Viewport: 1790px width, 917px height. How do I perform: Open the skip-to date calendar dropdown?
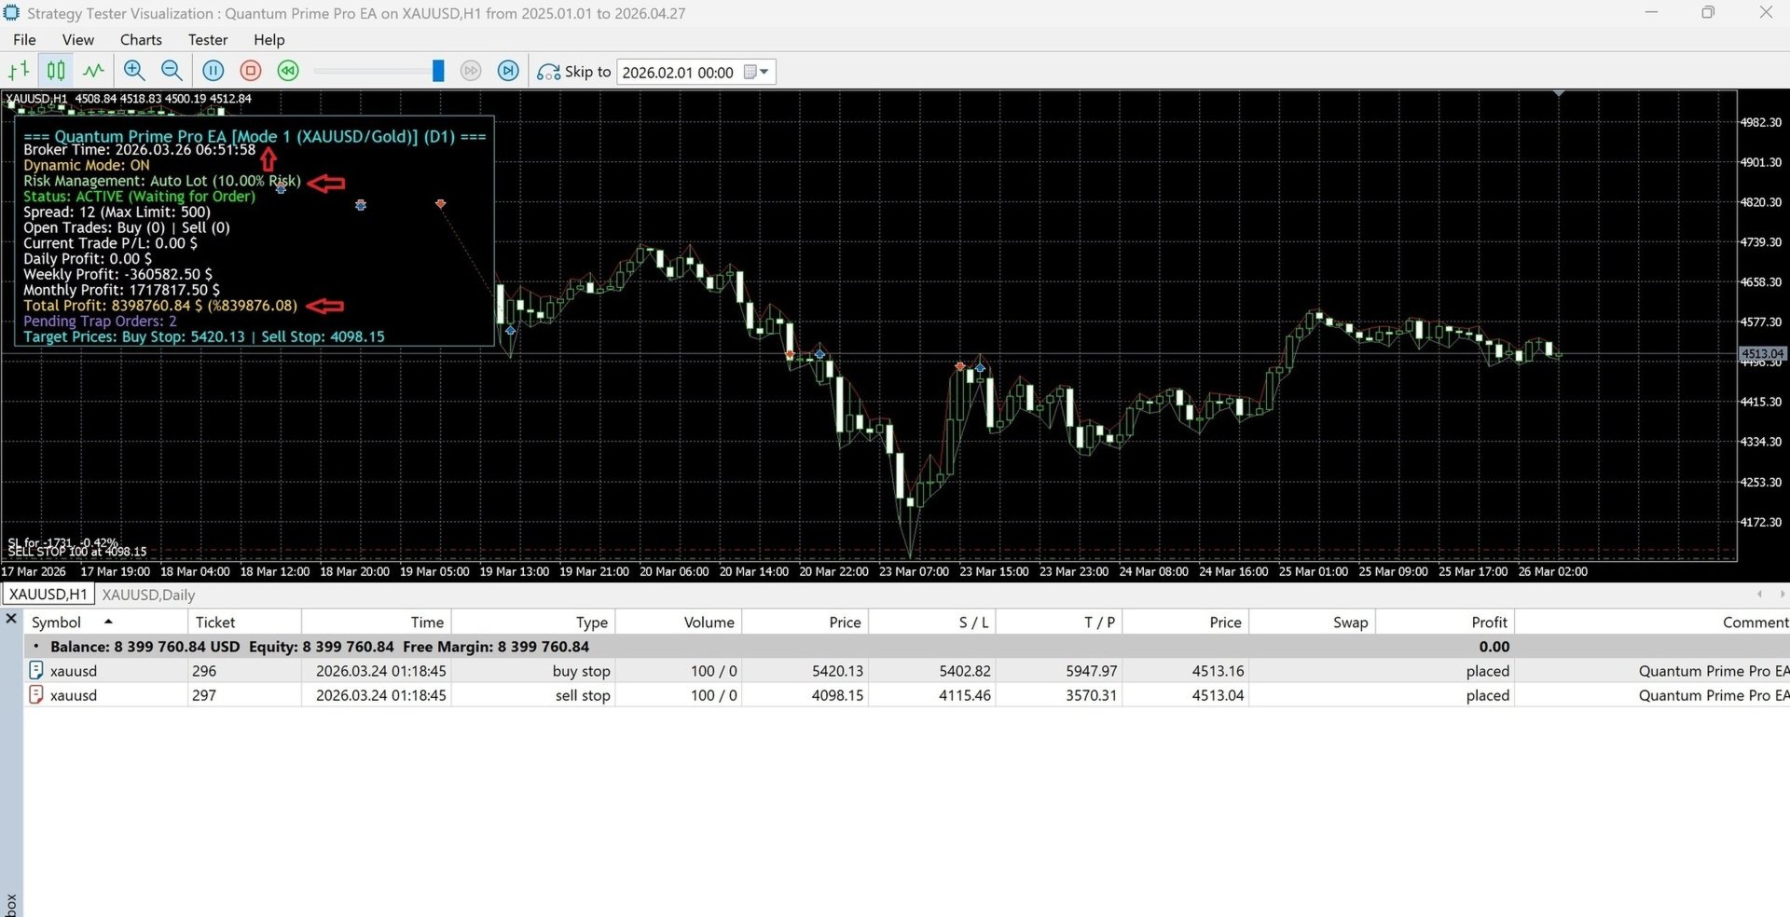(x=757, y=72)
